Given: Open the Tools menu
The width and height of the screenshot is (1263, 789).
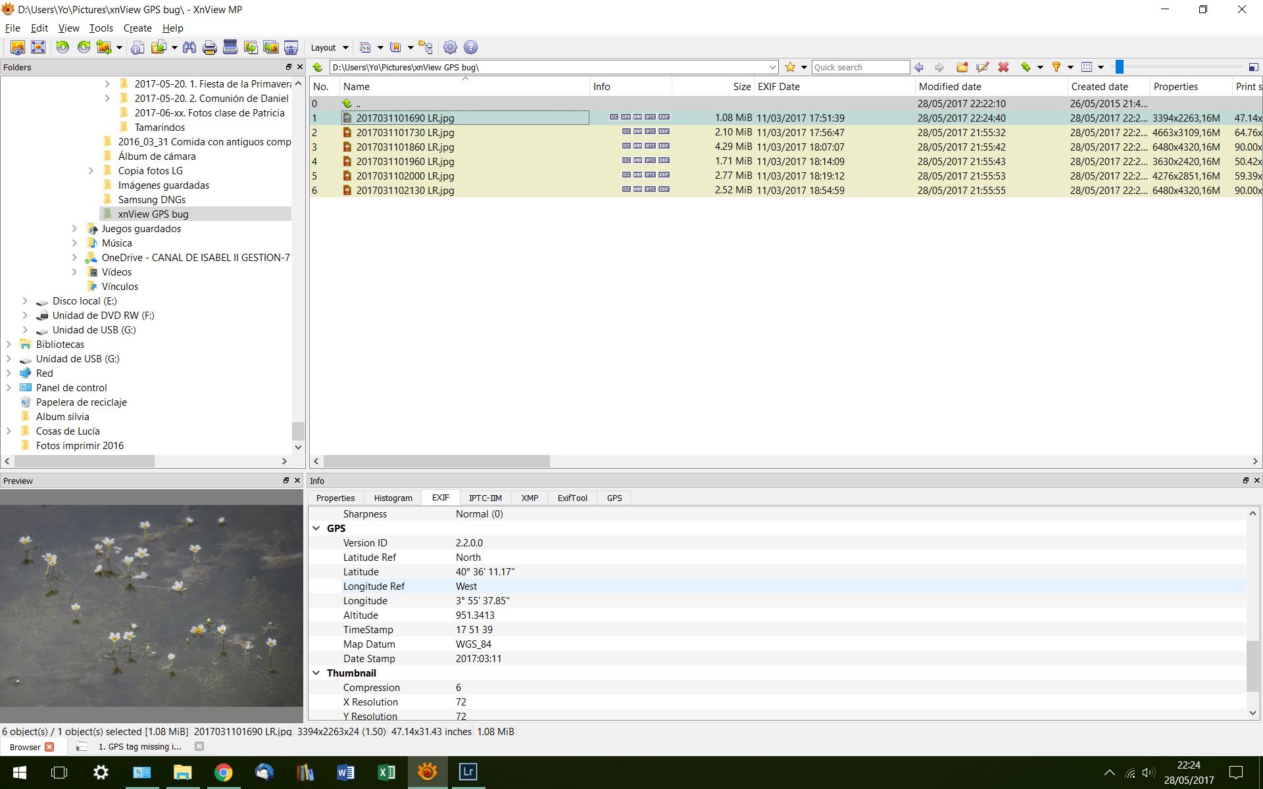Looking at the screenshot, I should [x=101, y=28].
